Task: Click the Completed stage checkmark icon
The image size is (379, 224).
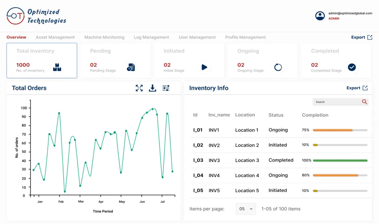Action: (352, 67)
